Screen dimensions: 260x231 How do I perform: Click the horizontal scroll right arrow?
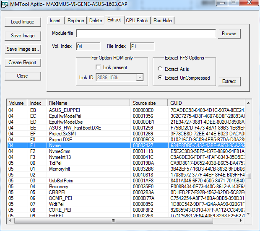click(241, 221)
